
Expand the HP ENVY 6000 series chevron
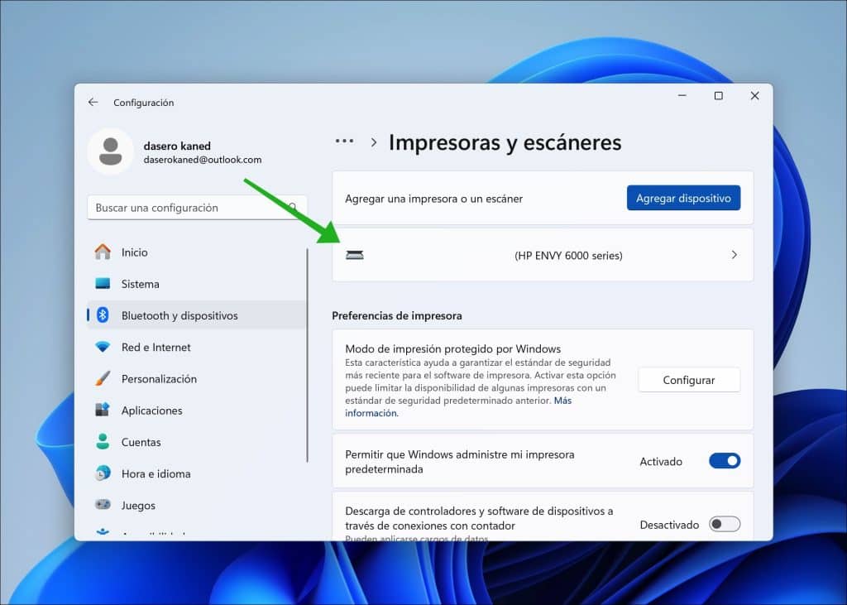pyautogui.click(x=735, y=255)
